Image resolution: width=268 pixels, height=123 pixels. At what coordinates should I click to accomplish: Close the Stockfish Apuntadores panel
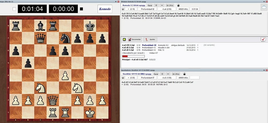tap(267, 70)
